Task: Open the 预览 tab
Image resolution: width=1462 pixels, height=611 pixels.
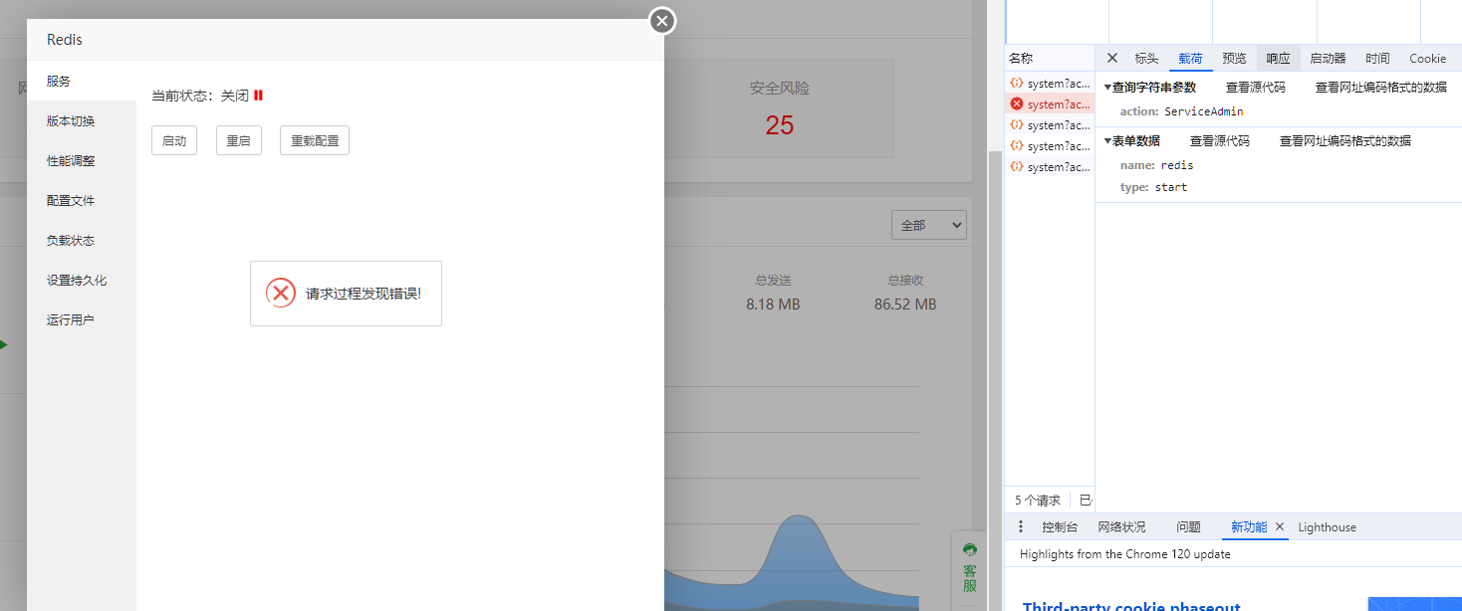Action: click(x=1234, y=59)
